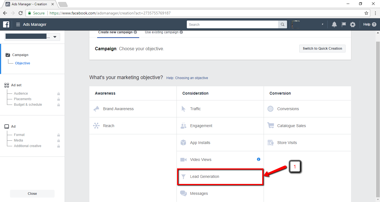Click the Search input field

pyautogui.click(x=232, y=24)
